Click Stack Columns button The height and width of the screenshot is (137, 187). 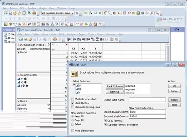(115, 86)
